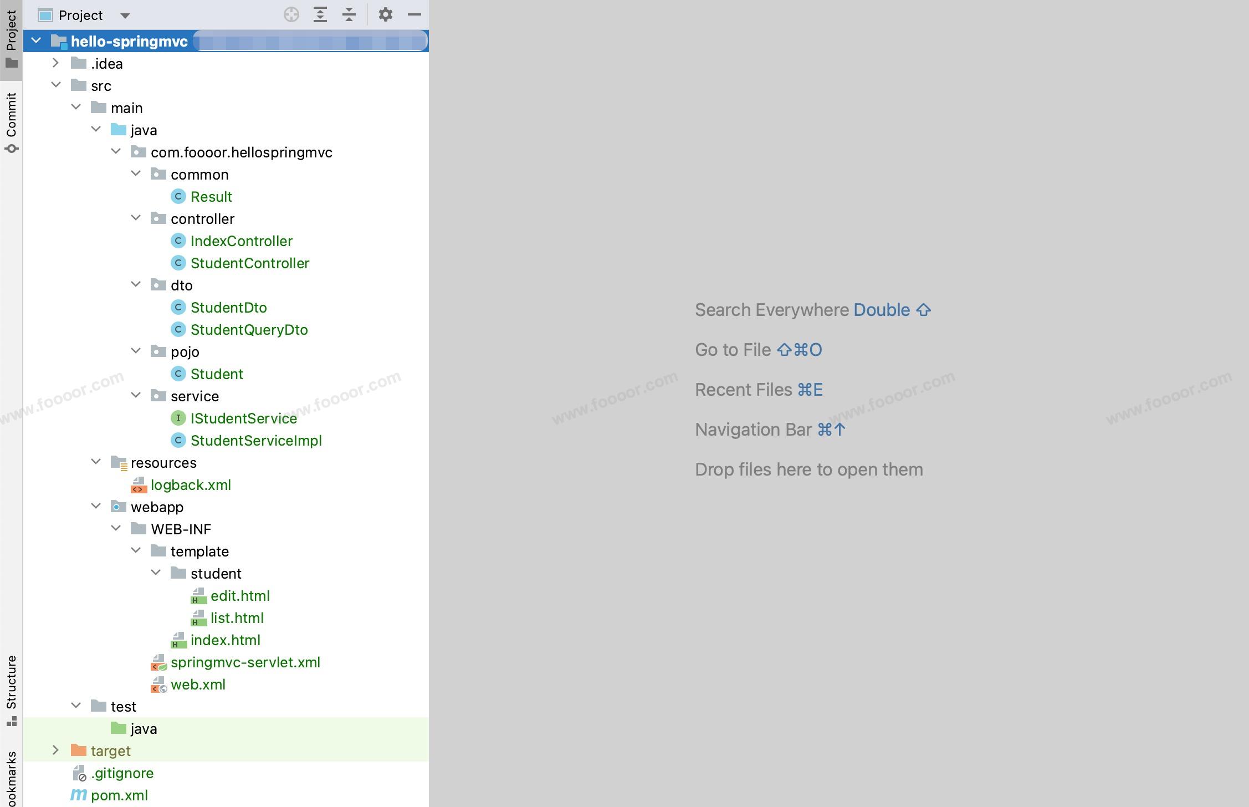Viewport: 1249px width, 807px height.
Task: Click the Collapse All toolbar icon
Action: (x=349, y=15)
